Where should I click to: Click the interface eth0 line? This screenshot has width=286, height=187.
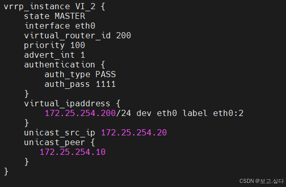coord(60,26)
